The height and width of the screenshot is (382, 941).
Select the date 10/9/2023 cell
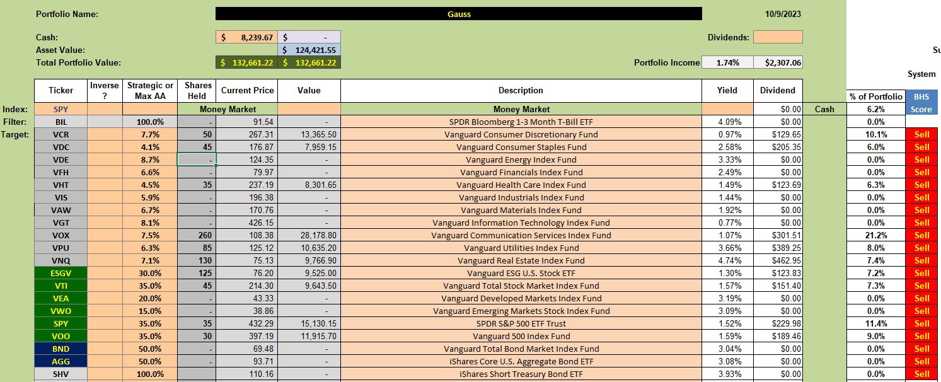coord(782,14)
